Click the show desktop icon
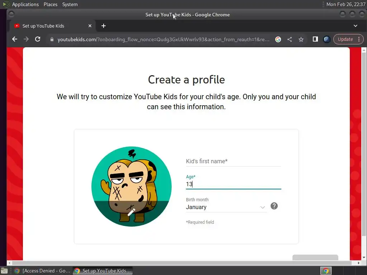 4,271
